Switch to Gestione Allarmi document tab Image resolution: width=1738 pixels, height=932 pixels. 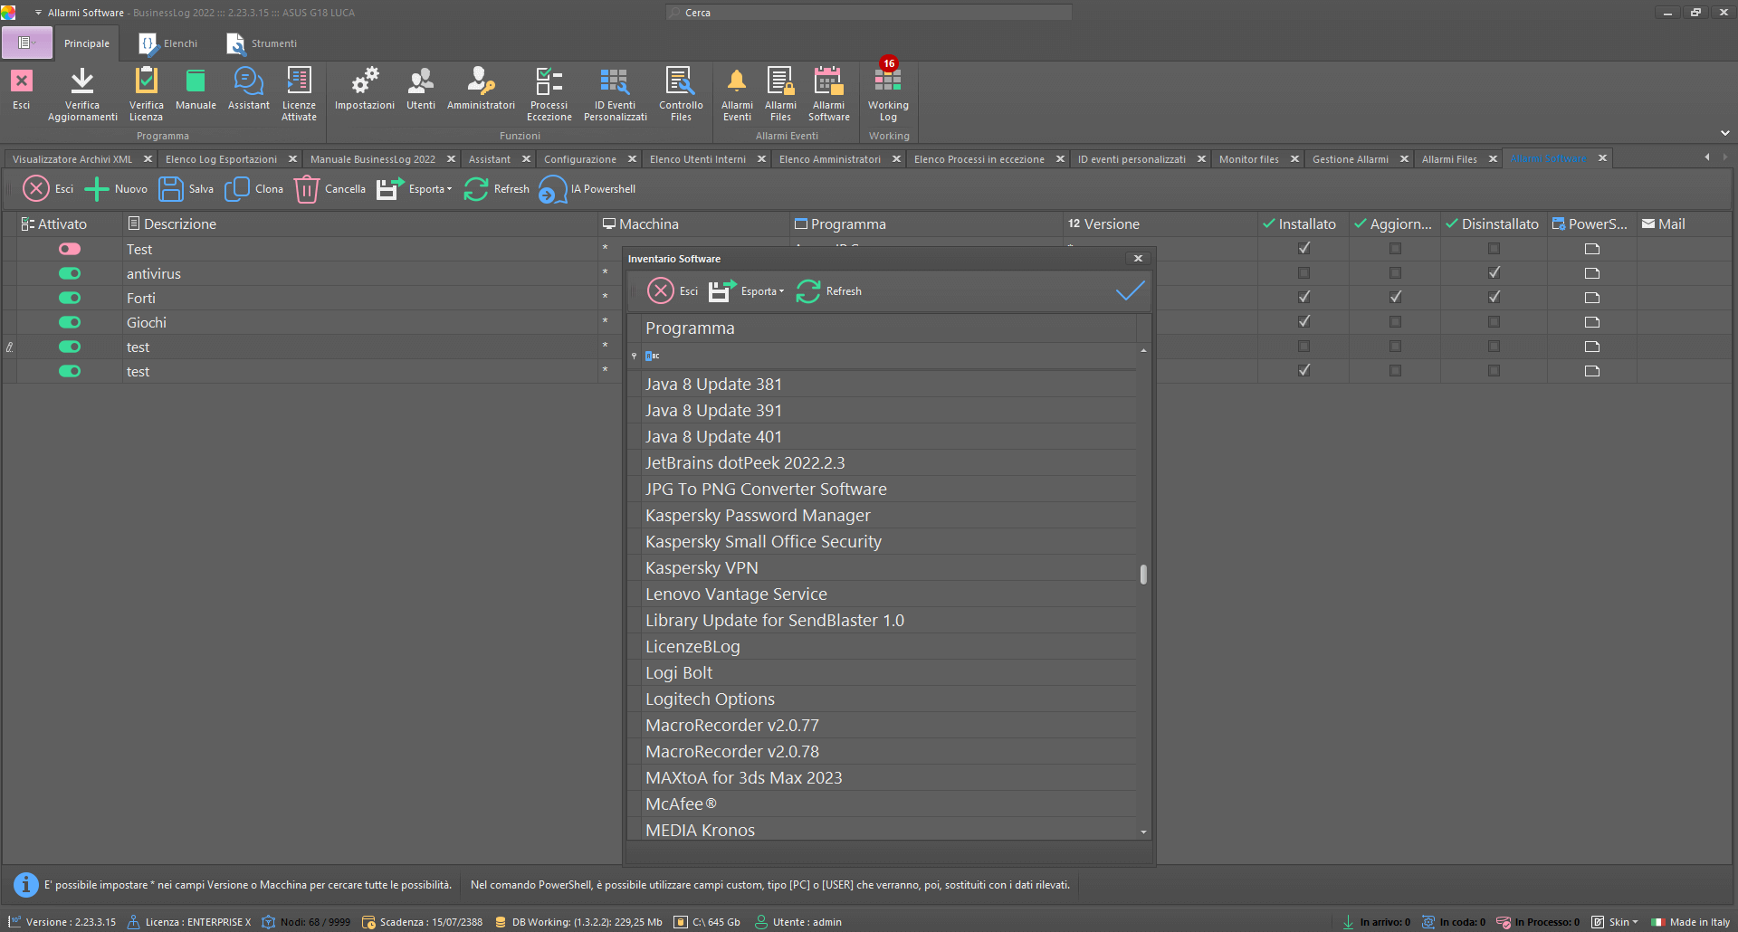click(1351, 159)
